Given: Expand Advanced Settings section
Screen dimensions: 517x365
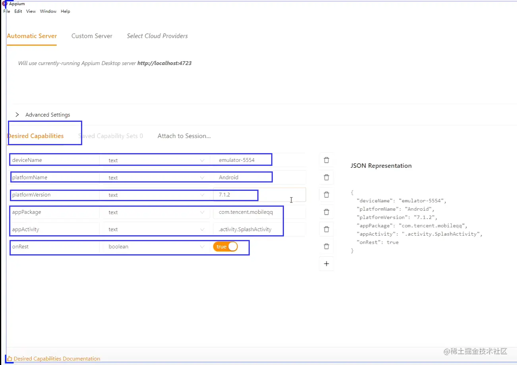Looking at the screenshot, I should (42, 115).
